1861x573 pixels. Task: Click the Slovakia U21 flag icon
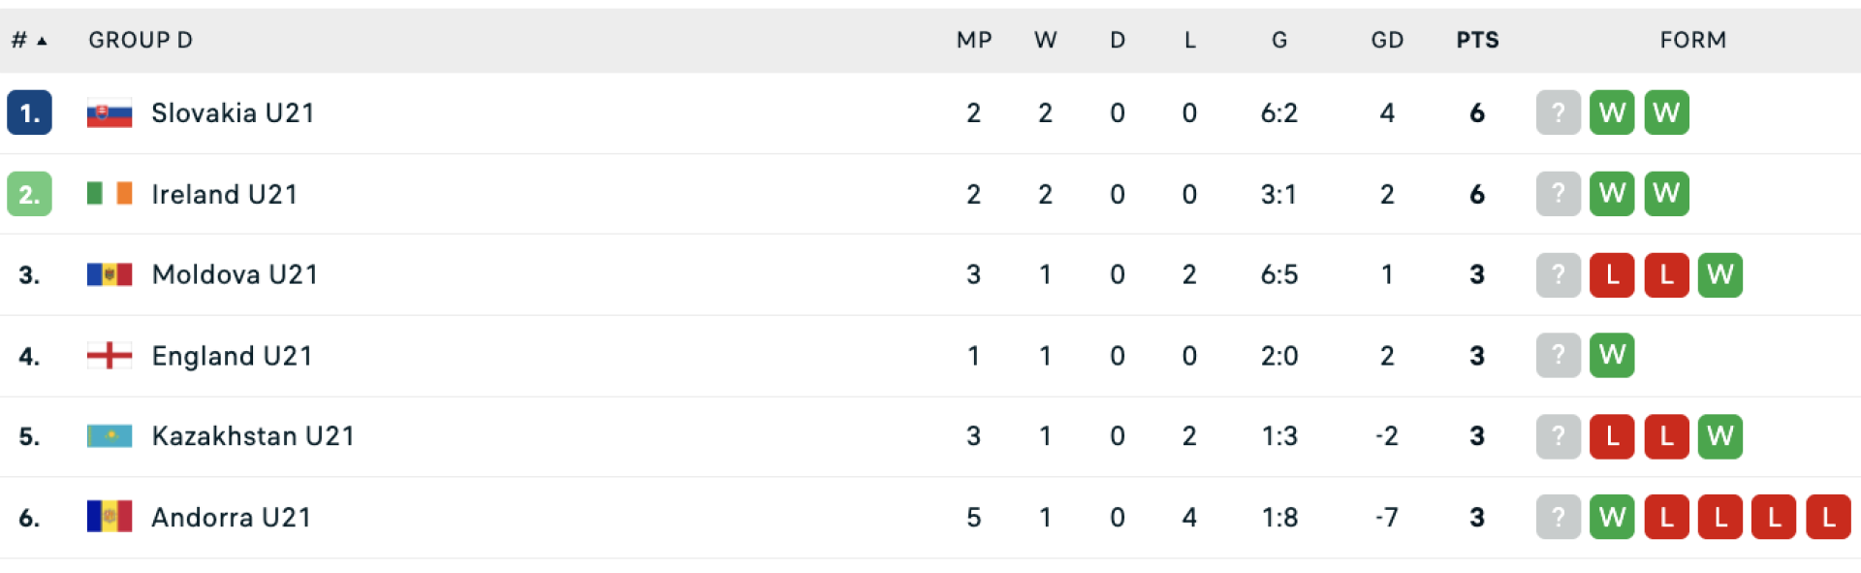tap(109, 113)
